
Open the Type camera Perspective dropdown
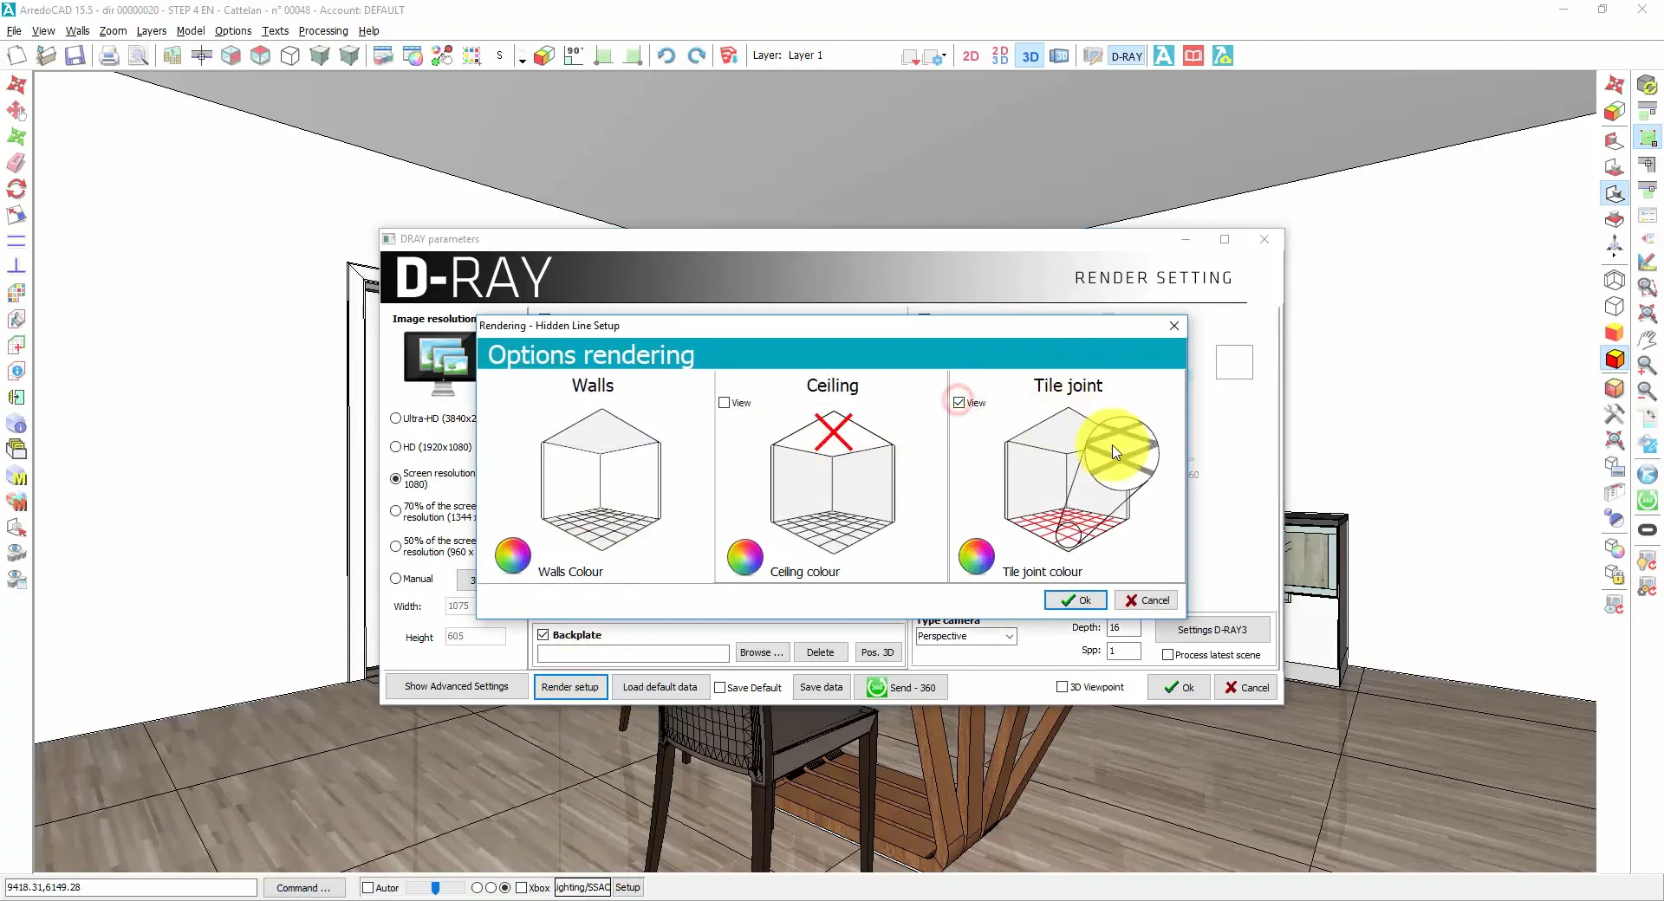pyautogui.click(x=965, y=637)
